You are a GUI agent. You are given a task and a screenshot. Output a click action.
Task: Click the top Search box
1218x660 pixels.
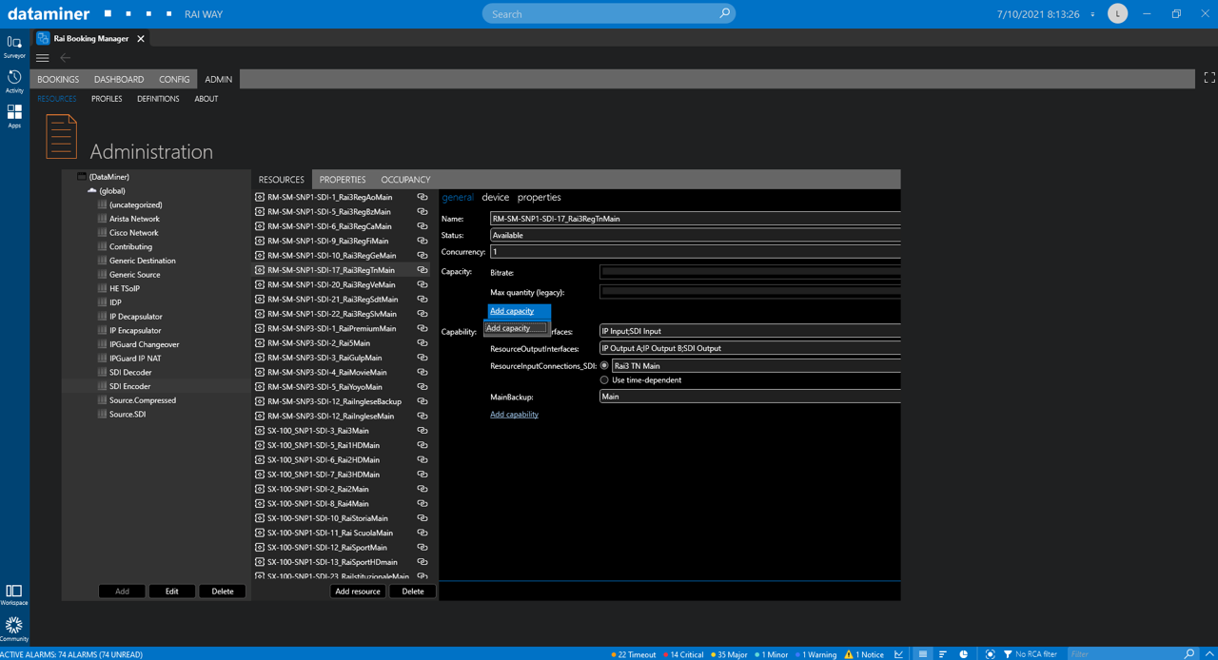[x=609, y=13]
